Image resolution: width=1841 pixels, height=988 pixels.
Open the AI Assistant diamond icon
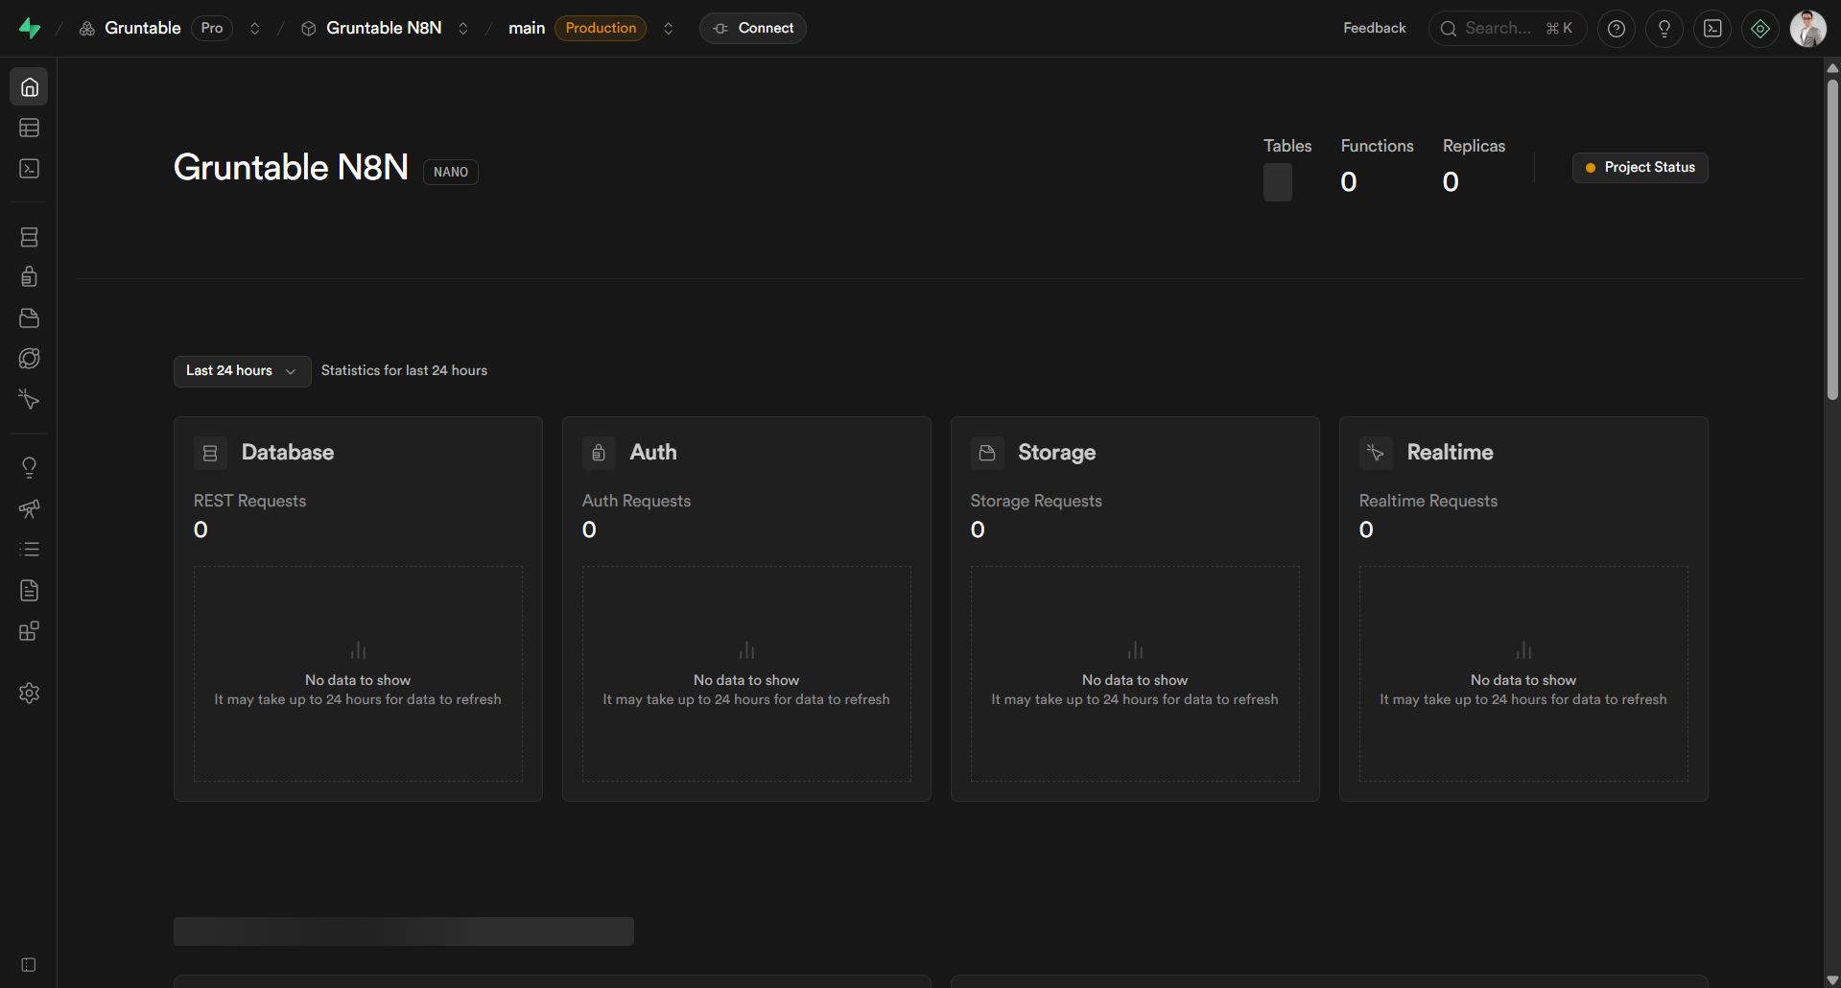pyautogui.click(x=1760, y=29)
